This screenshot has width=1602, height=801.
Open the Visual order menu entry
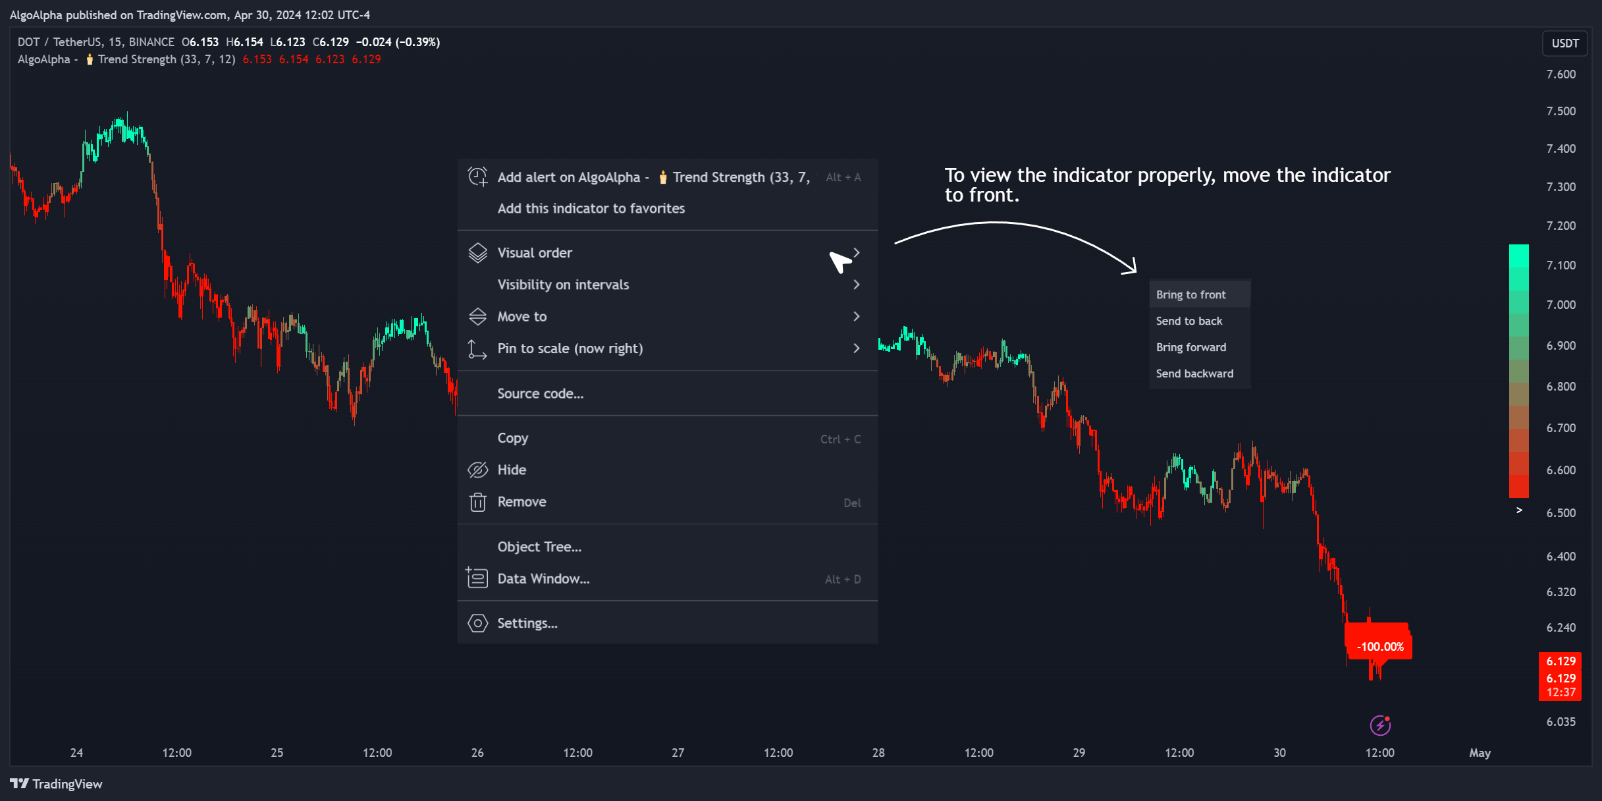[667, 253]
